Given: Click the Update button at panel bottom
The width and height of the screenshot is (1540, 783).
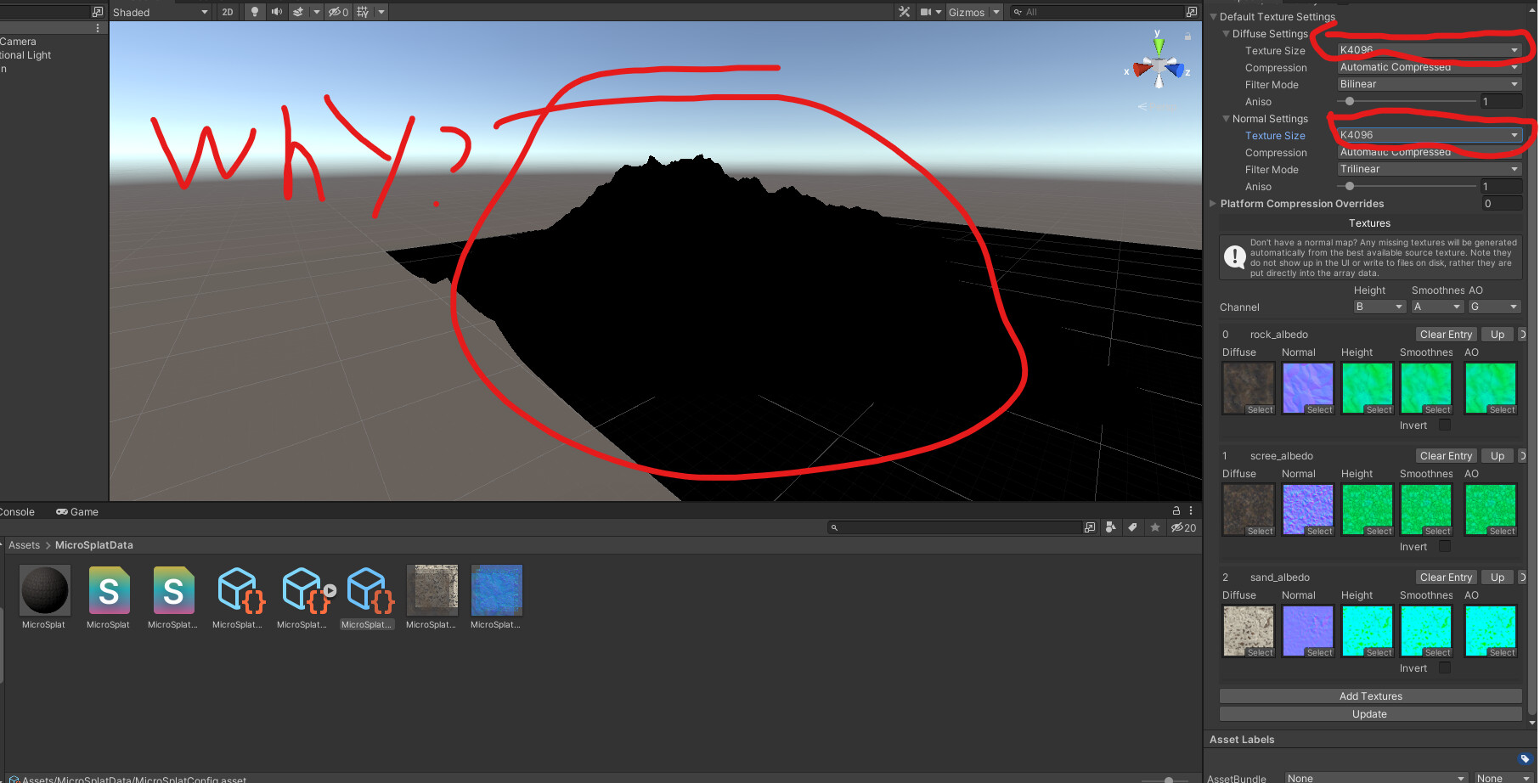Looking at the screenshot, I should pyautogui.click(x=1369, y=713).
